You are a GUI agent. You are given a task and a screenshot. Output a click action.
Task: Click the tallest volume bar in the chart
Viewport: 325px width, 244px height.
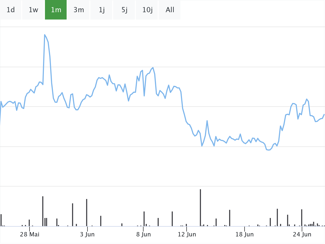(x=200, y=208)
